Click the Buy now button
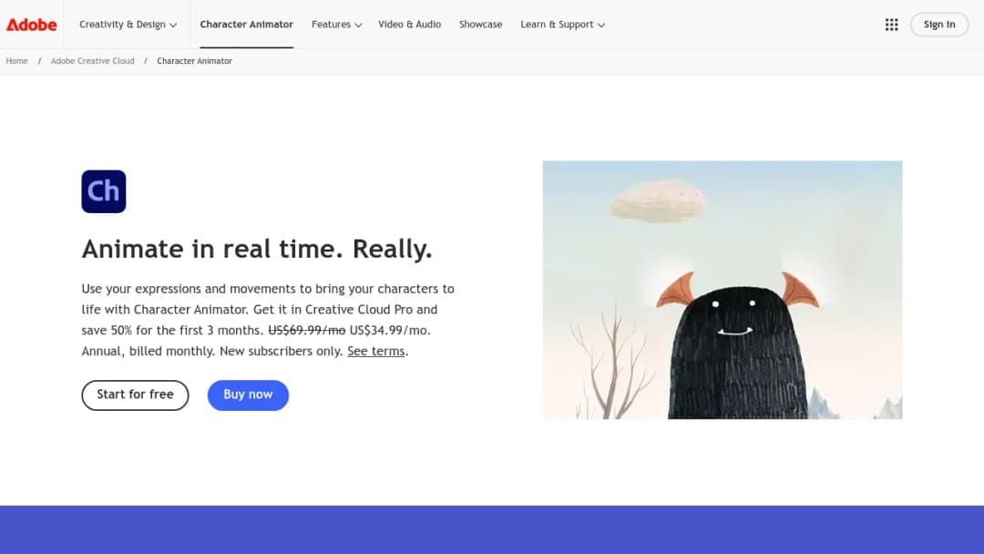The image size is (984, 554). coord(248,395)
